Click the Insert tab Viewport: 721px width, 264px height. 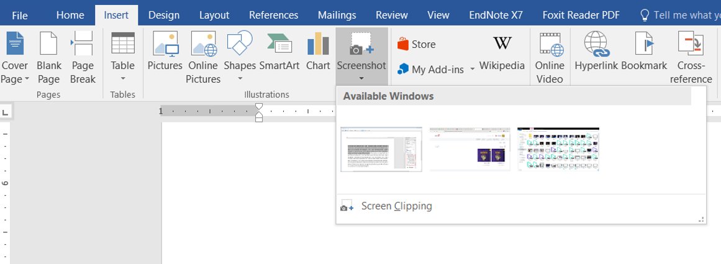coord(116,15)
